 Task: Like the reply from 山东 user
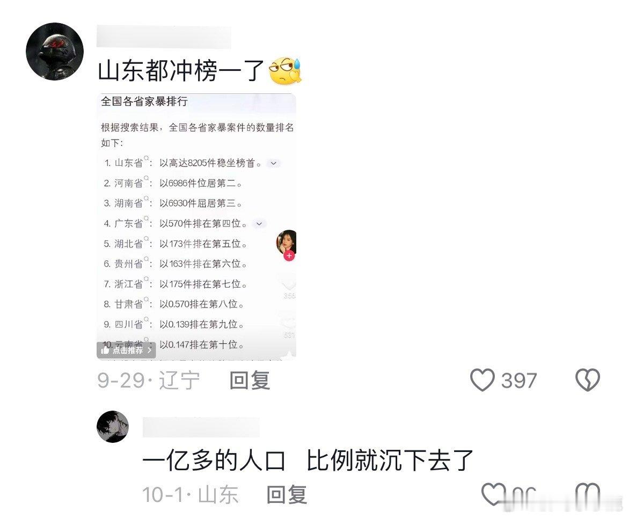493,494
